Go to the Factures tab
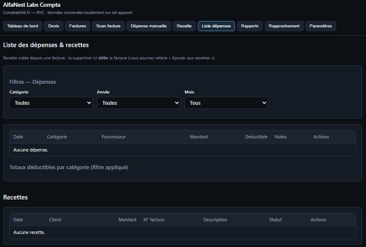366x247 pixels. [78, 26]
